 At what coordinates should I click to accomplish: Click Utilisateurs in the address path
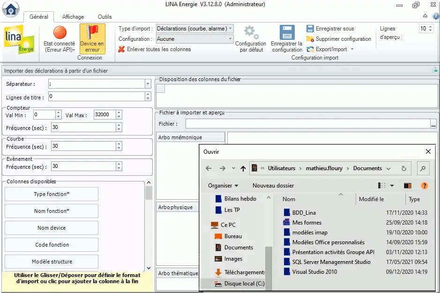point(282,168)
